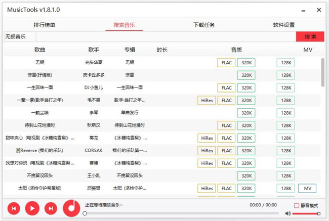Click the results list vertical scrollbar
The image size is (329, 221).
(322, 72)
